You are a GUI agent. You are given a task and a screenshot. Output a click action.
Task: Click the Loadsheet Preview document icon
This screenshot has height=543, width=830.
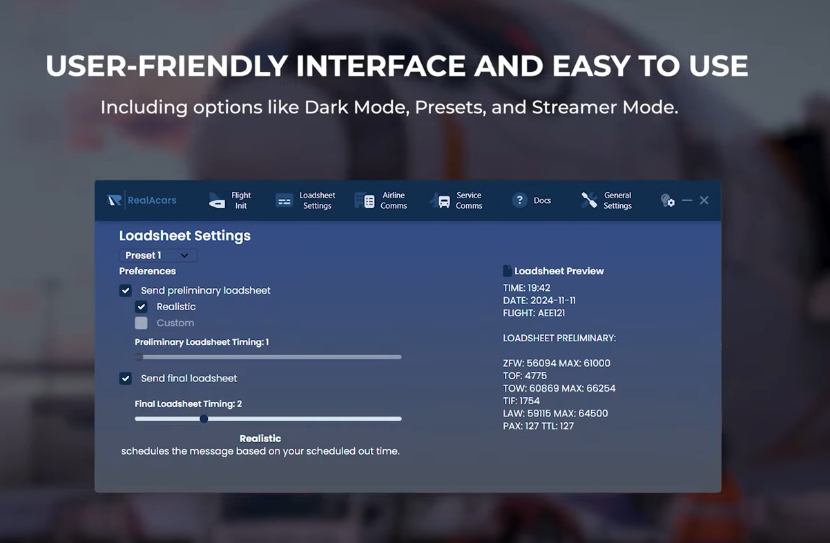508,271
